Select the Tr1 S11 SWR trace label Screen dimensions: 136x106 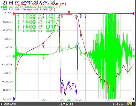pos(29,2)
